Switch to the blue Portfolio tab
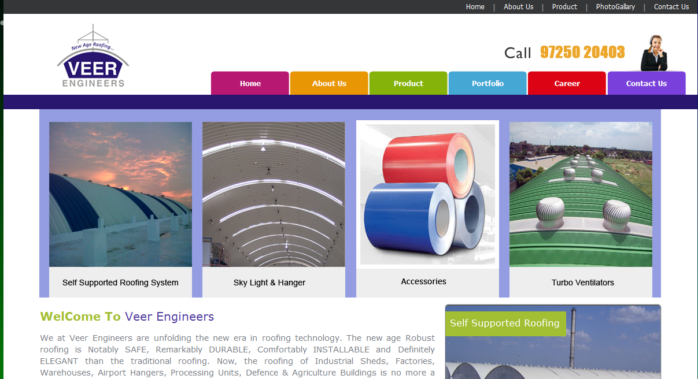Screen dimensions: 698x379 (x=488, y=83)
